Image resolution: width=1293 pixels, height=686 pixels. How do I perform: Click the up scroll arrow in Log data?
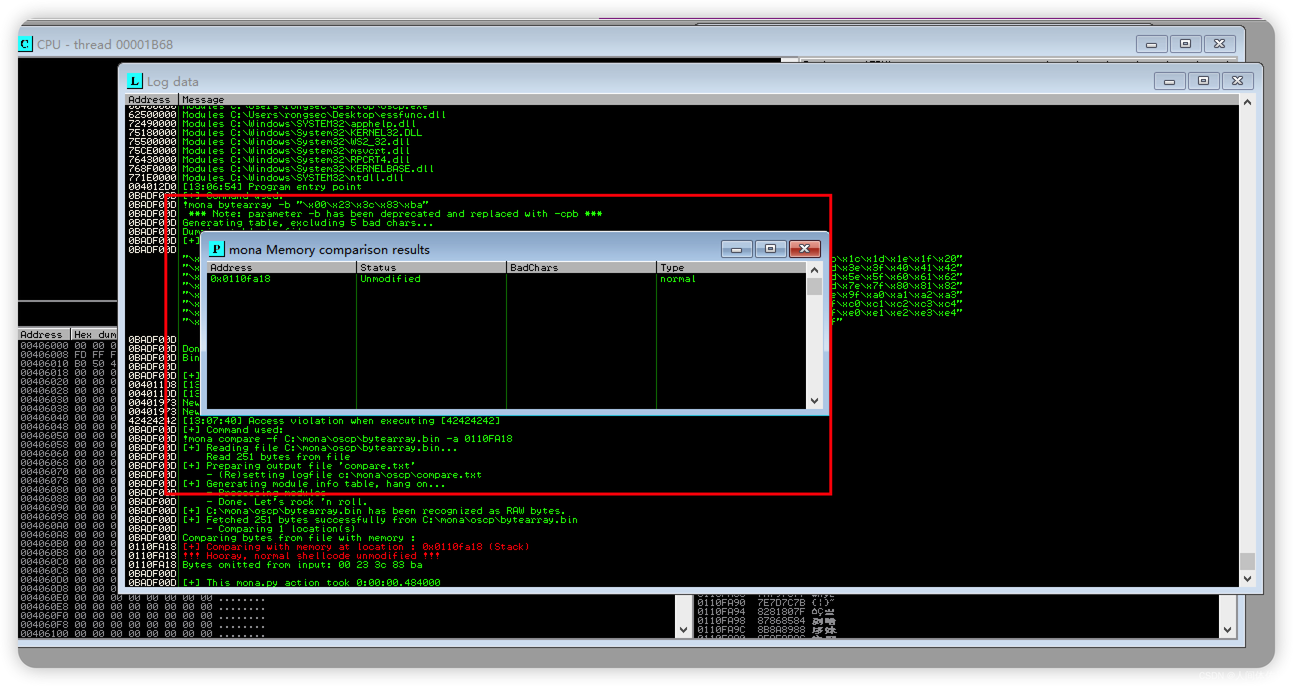pyautogui.click(x=1247, y=102)
